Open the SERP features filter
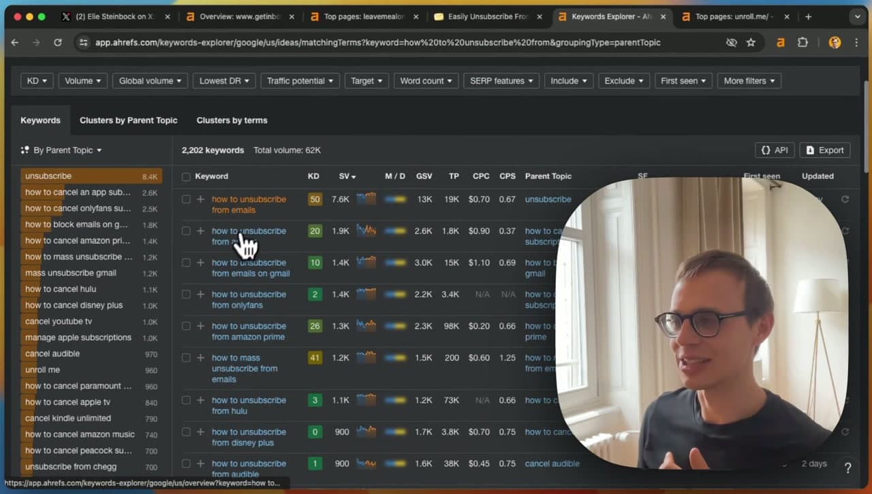The height and width of the screenshot is (494, 872). (x=501, y=81)
